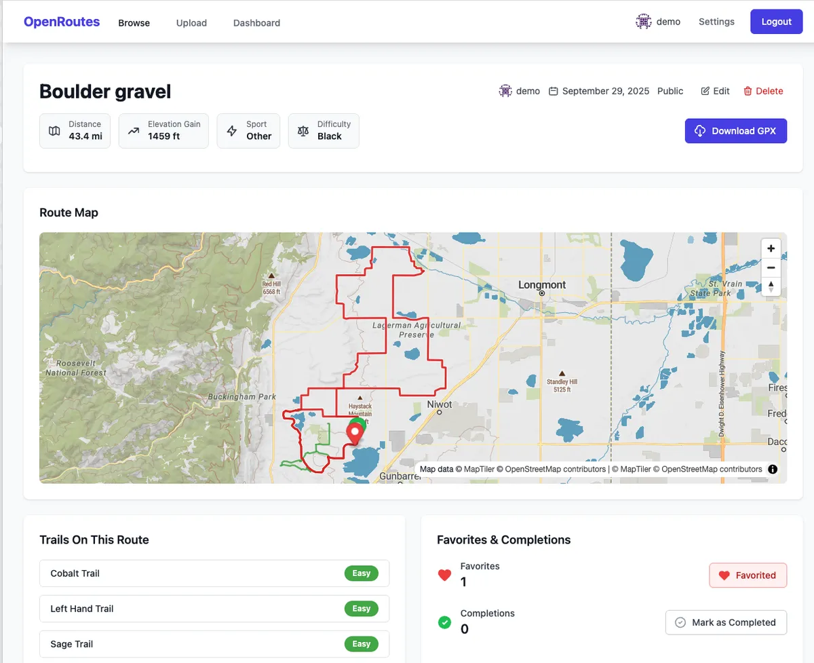Open the Settings link
Viewport: 814px width, 663px height.
716,22
